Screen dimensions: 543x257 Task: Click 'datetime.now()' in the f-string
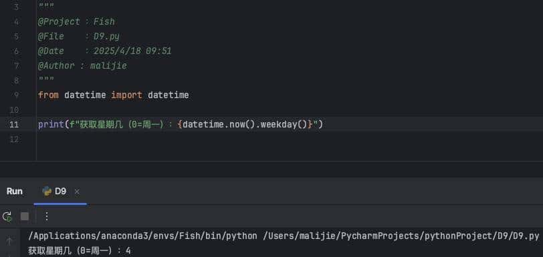pyautogui.click(x=219, y=124)
